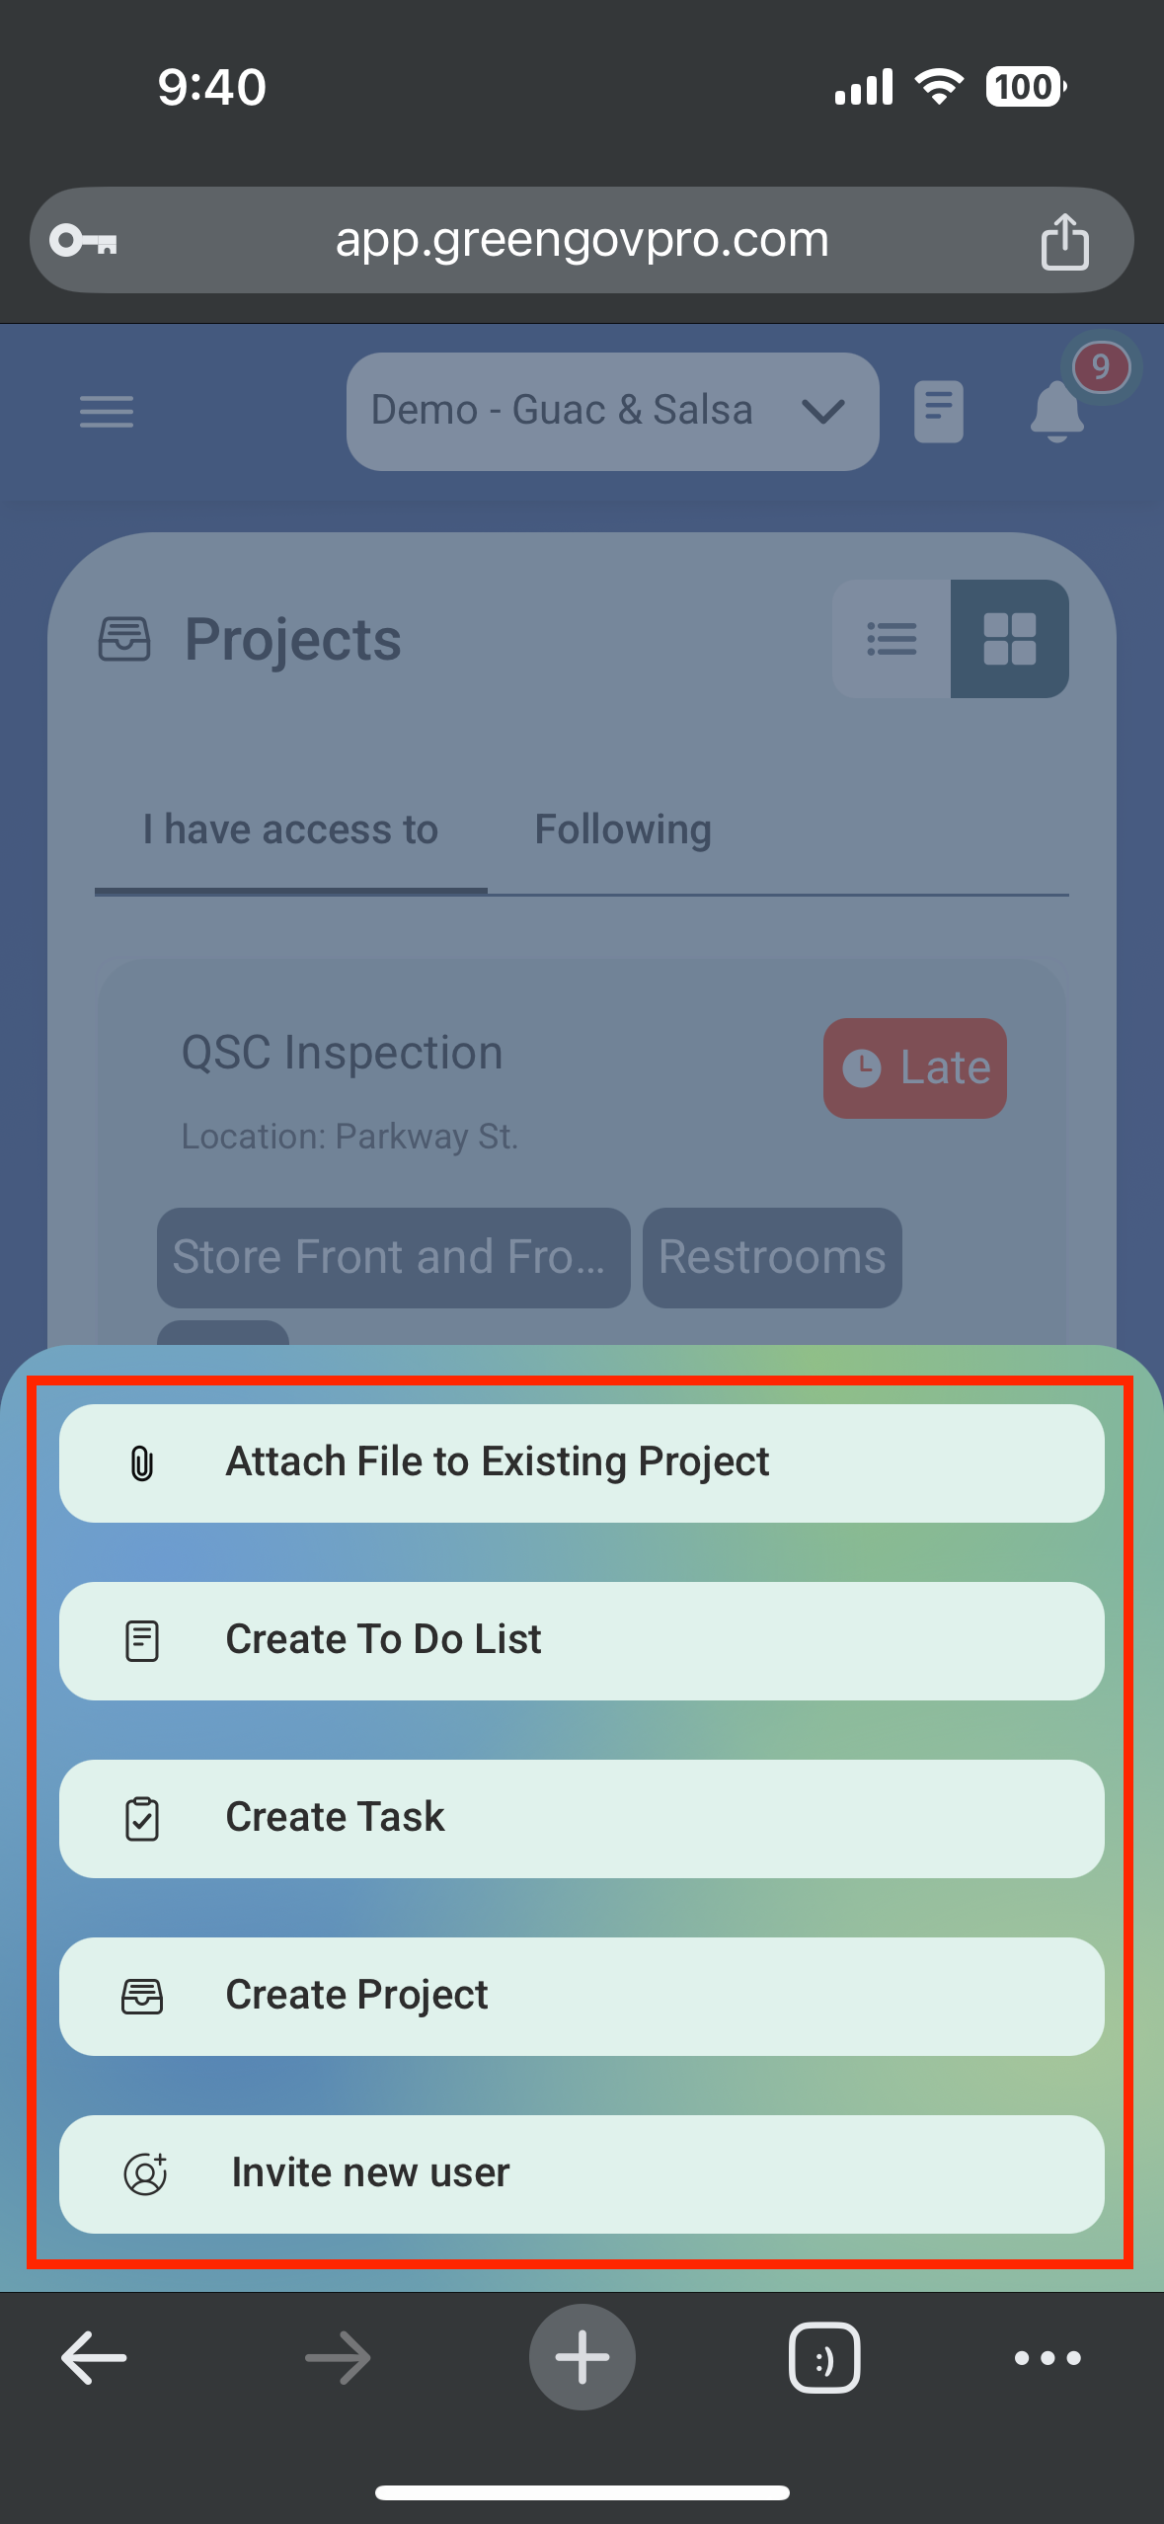Expand the Demo - Guac & Salsa dropdown
The image size is (1164, 2524).
(612, 411)
